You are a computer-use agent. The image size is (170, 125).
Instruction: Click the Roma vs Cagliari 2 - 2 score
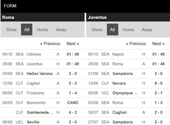pos(73,83)
